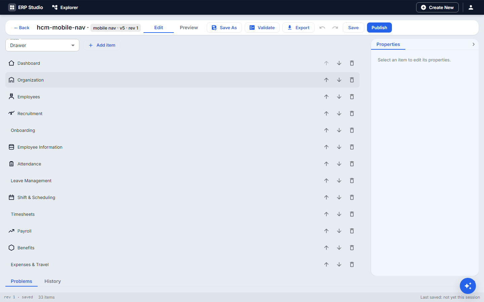Go Back to previous page
Screen dimensions: 484x302
pyautogui.click(x=22, y=28)
